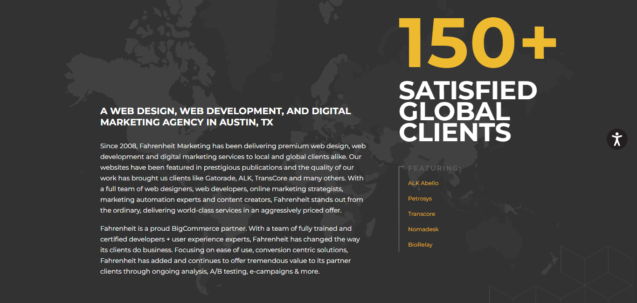Open the ALK Abello client link
The height and width of the screenshot is (303, 637).
pyautogui.click(x=423, y=183)
